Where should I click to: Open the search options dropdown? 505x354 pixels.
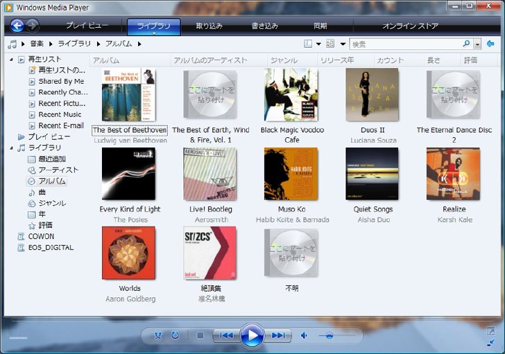(x=478, y=44)
